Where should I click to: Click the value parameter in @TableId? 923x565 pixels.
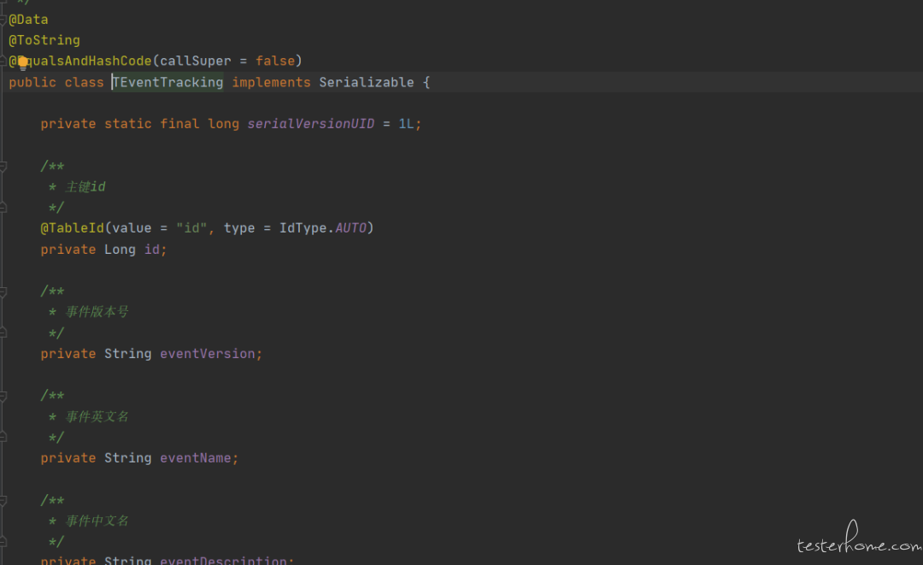132,227
